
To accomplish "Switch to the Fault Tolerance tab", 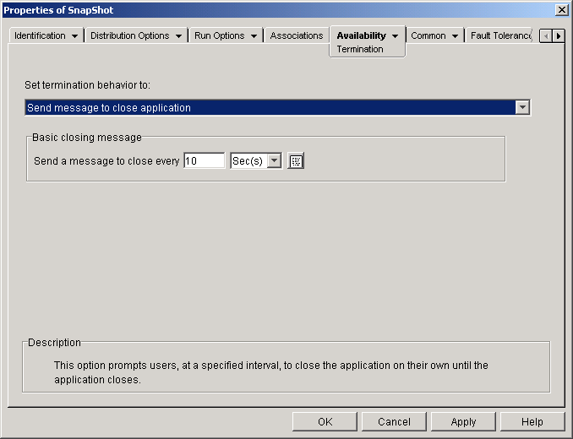I will (x=500, y=35).
